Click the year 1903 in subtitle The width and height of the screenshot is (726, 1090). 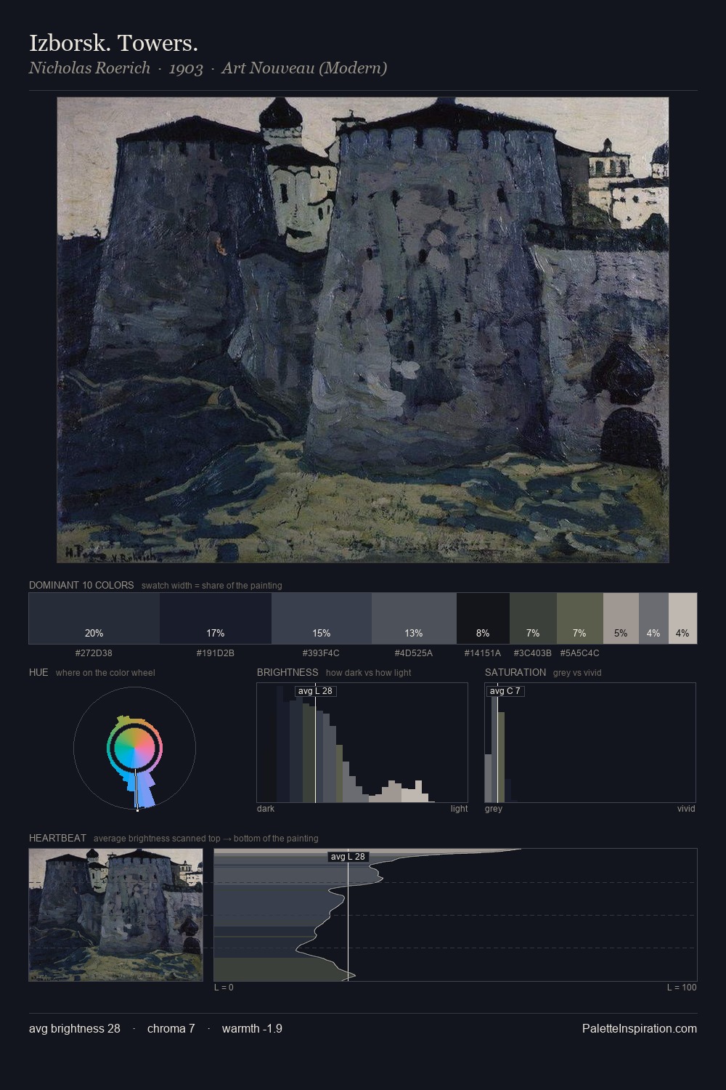coord(186,68)
